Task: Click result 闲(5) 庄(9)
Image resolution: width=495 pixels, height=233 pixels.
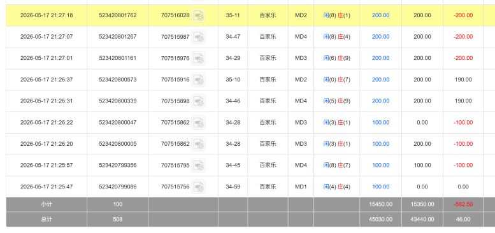Action: pos(337,101)
